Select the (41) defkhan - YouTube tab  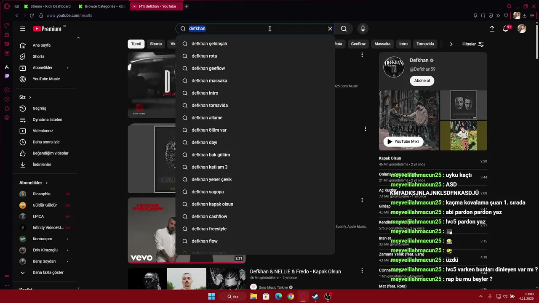[156, 6]
